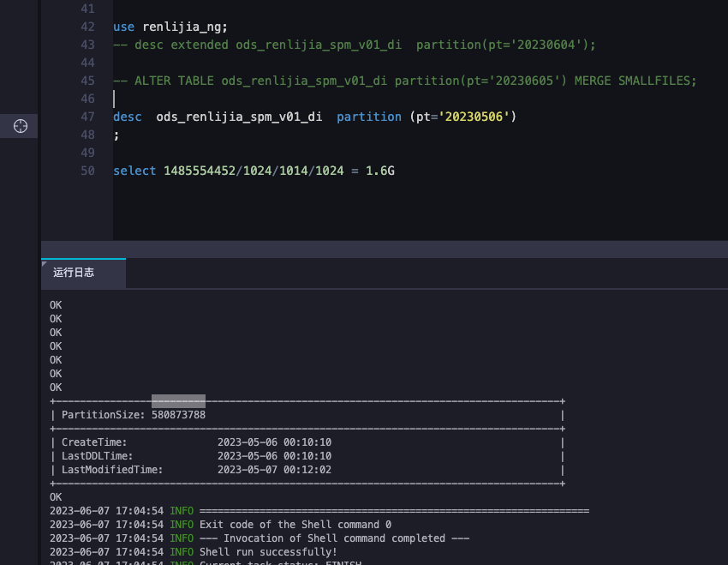The image size is (728, 565).
Task: Click the commented ALTER TABLE MERGE SMALLFILES line
Action: click(x=405, y=81)
